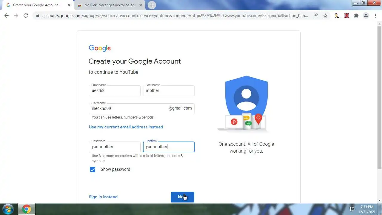Click the scrollbar down arrow
The image size is (382, 215).
379,200
